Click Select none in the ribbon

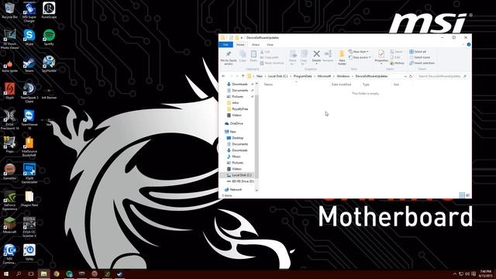coord(420,57)
